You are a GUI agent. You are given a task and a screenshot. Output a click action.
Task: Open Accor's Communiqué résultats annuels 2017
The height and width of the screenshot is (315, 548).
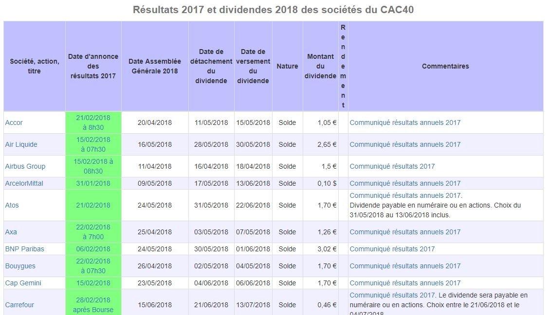(405, 122)
